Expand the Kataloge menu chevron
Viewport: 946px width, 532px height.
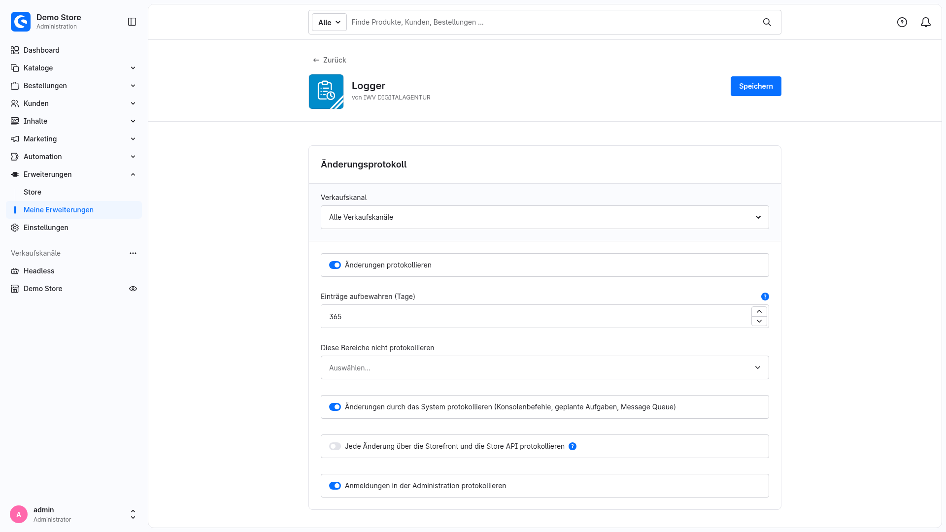click(133, 68)
